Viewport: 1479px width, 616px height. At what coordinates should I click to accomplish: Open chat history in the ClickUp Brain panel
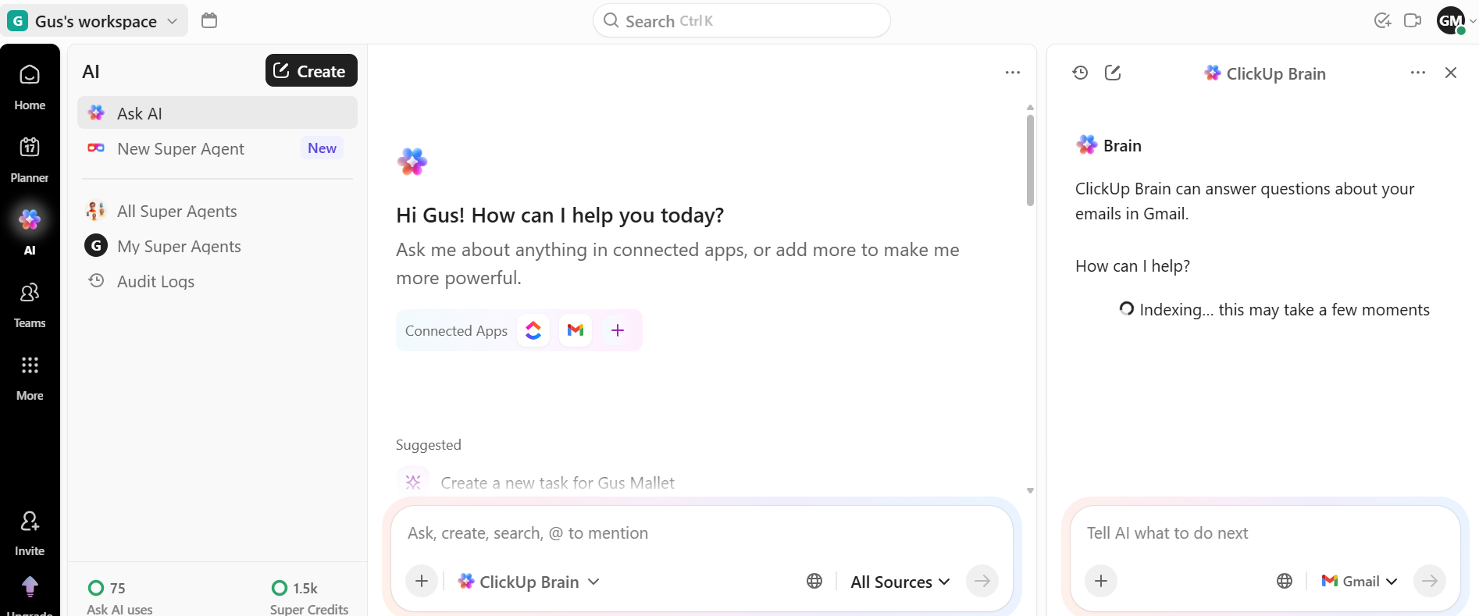click(x=1080, y=72)
